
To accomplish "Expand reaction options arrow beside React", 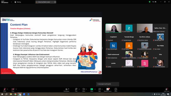I will tap(86, 89).
